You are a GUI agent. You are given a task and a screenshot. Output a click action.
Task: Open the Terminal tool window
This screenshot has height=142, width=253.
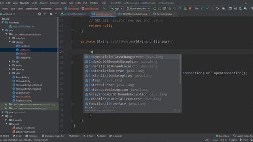[31, 136]
